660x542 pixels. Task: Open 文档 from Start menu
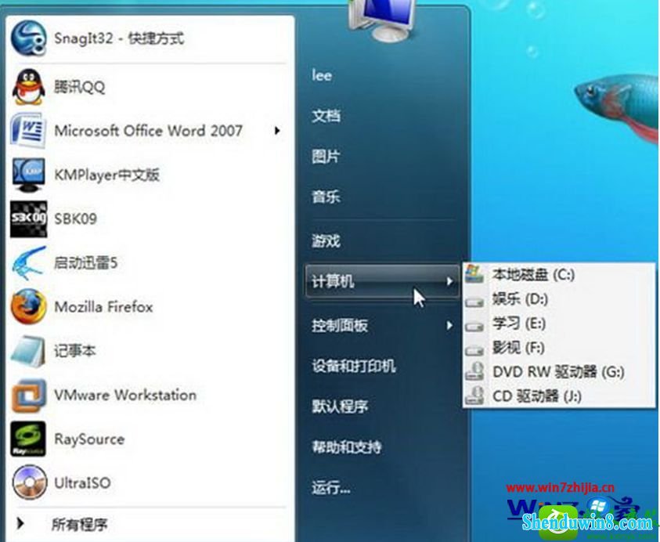tap(326, 115)
